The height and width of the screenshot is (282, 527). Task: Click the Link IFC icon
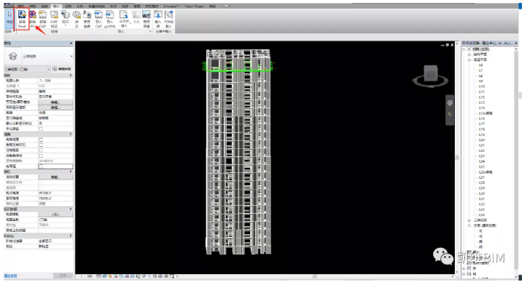32,19
